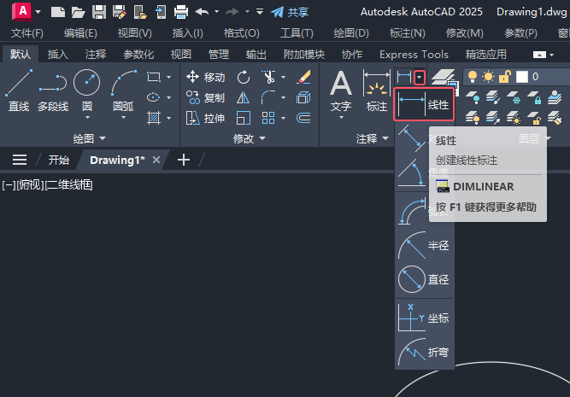Activate the Stretch (拉伸) command

coord(205,119)
